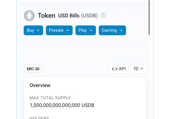The image size is (170, 119).
Task: Click the MAX TOTAL SUPPLY label
Action: (x=50, y=98)
